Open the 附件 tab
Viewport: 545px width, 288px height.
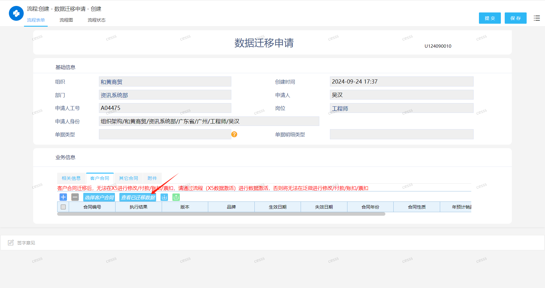coord(152,178)
